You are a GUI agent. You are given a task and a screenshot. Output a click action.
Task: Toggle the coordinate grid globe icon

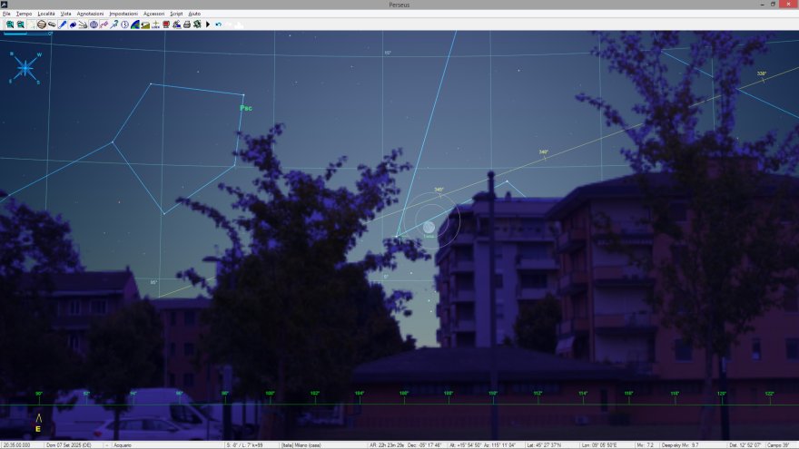pos(94,24)
